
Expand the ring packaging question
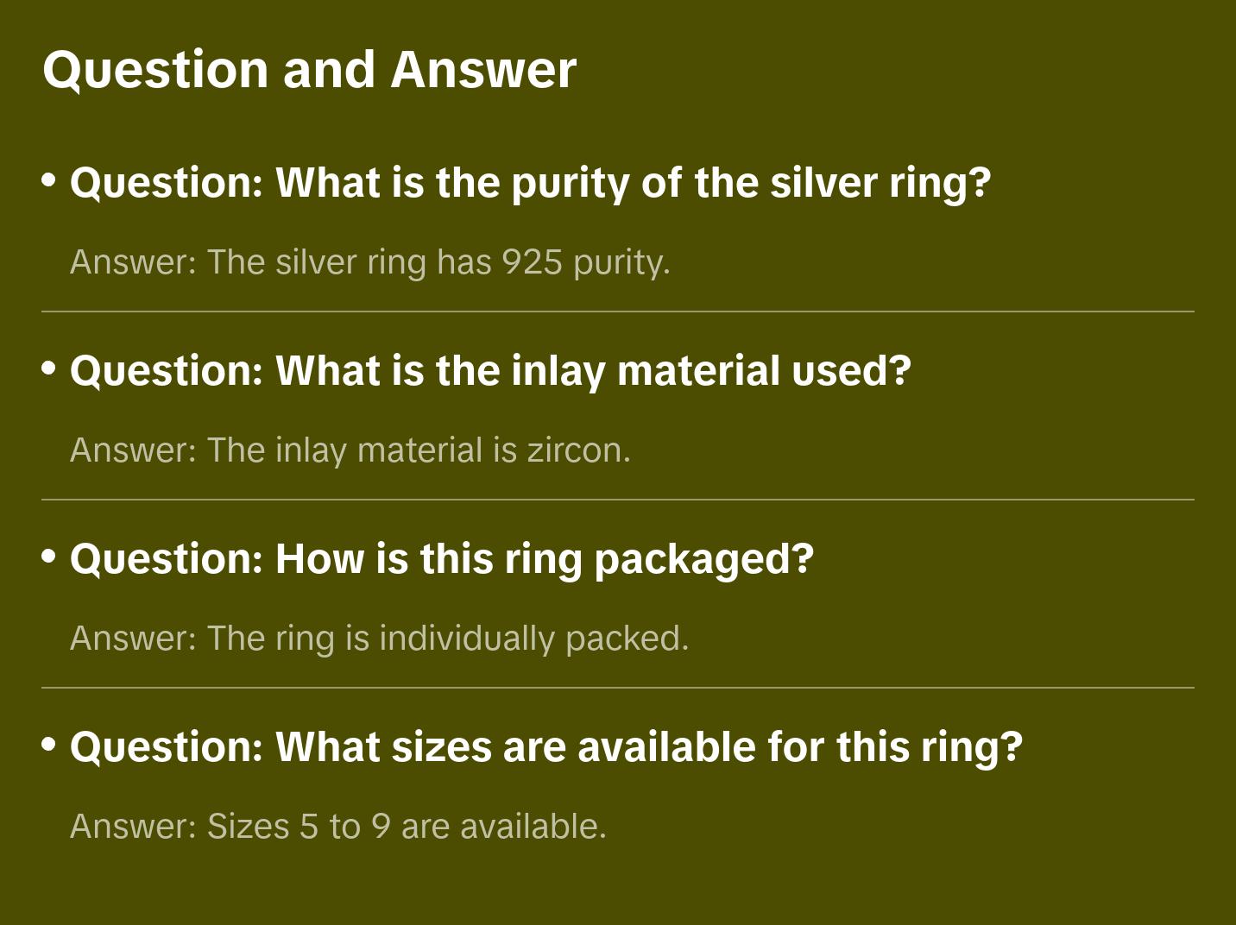[x=441, y=559]
